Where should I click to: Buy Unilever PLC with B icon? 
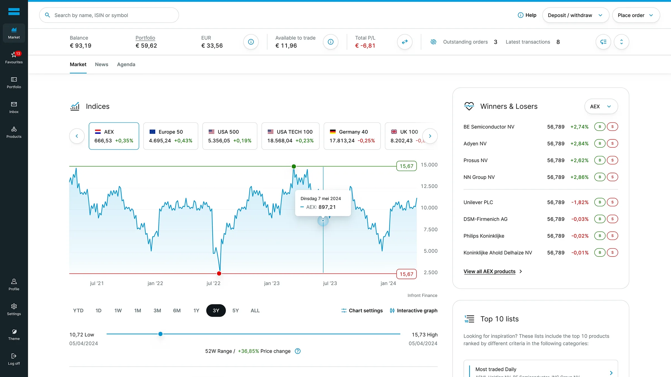(600, 202)
